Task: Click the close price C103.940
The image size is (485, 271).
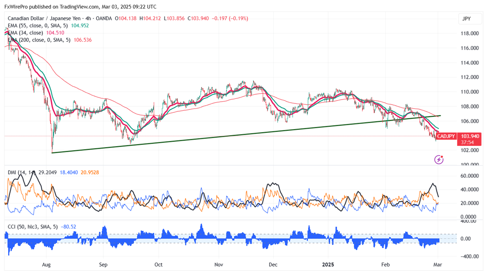Action: (x=198, y=18)
